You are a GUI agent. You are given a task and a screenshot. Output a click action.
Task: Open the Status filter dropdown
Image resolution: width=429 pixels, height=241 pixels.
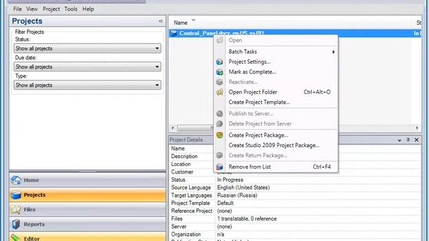pos(87,48)
